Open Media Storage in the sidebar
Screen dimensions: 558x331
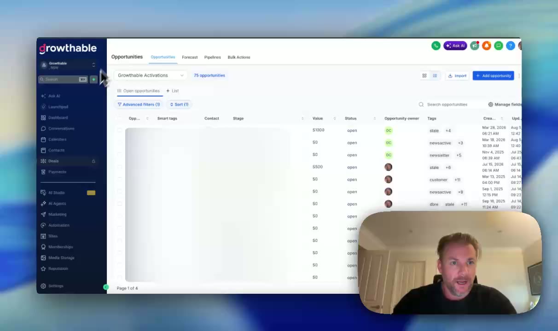click(x=61, y=258)
